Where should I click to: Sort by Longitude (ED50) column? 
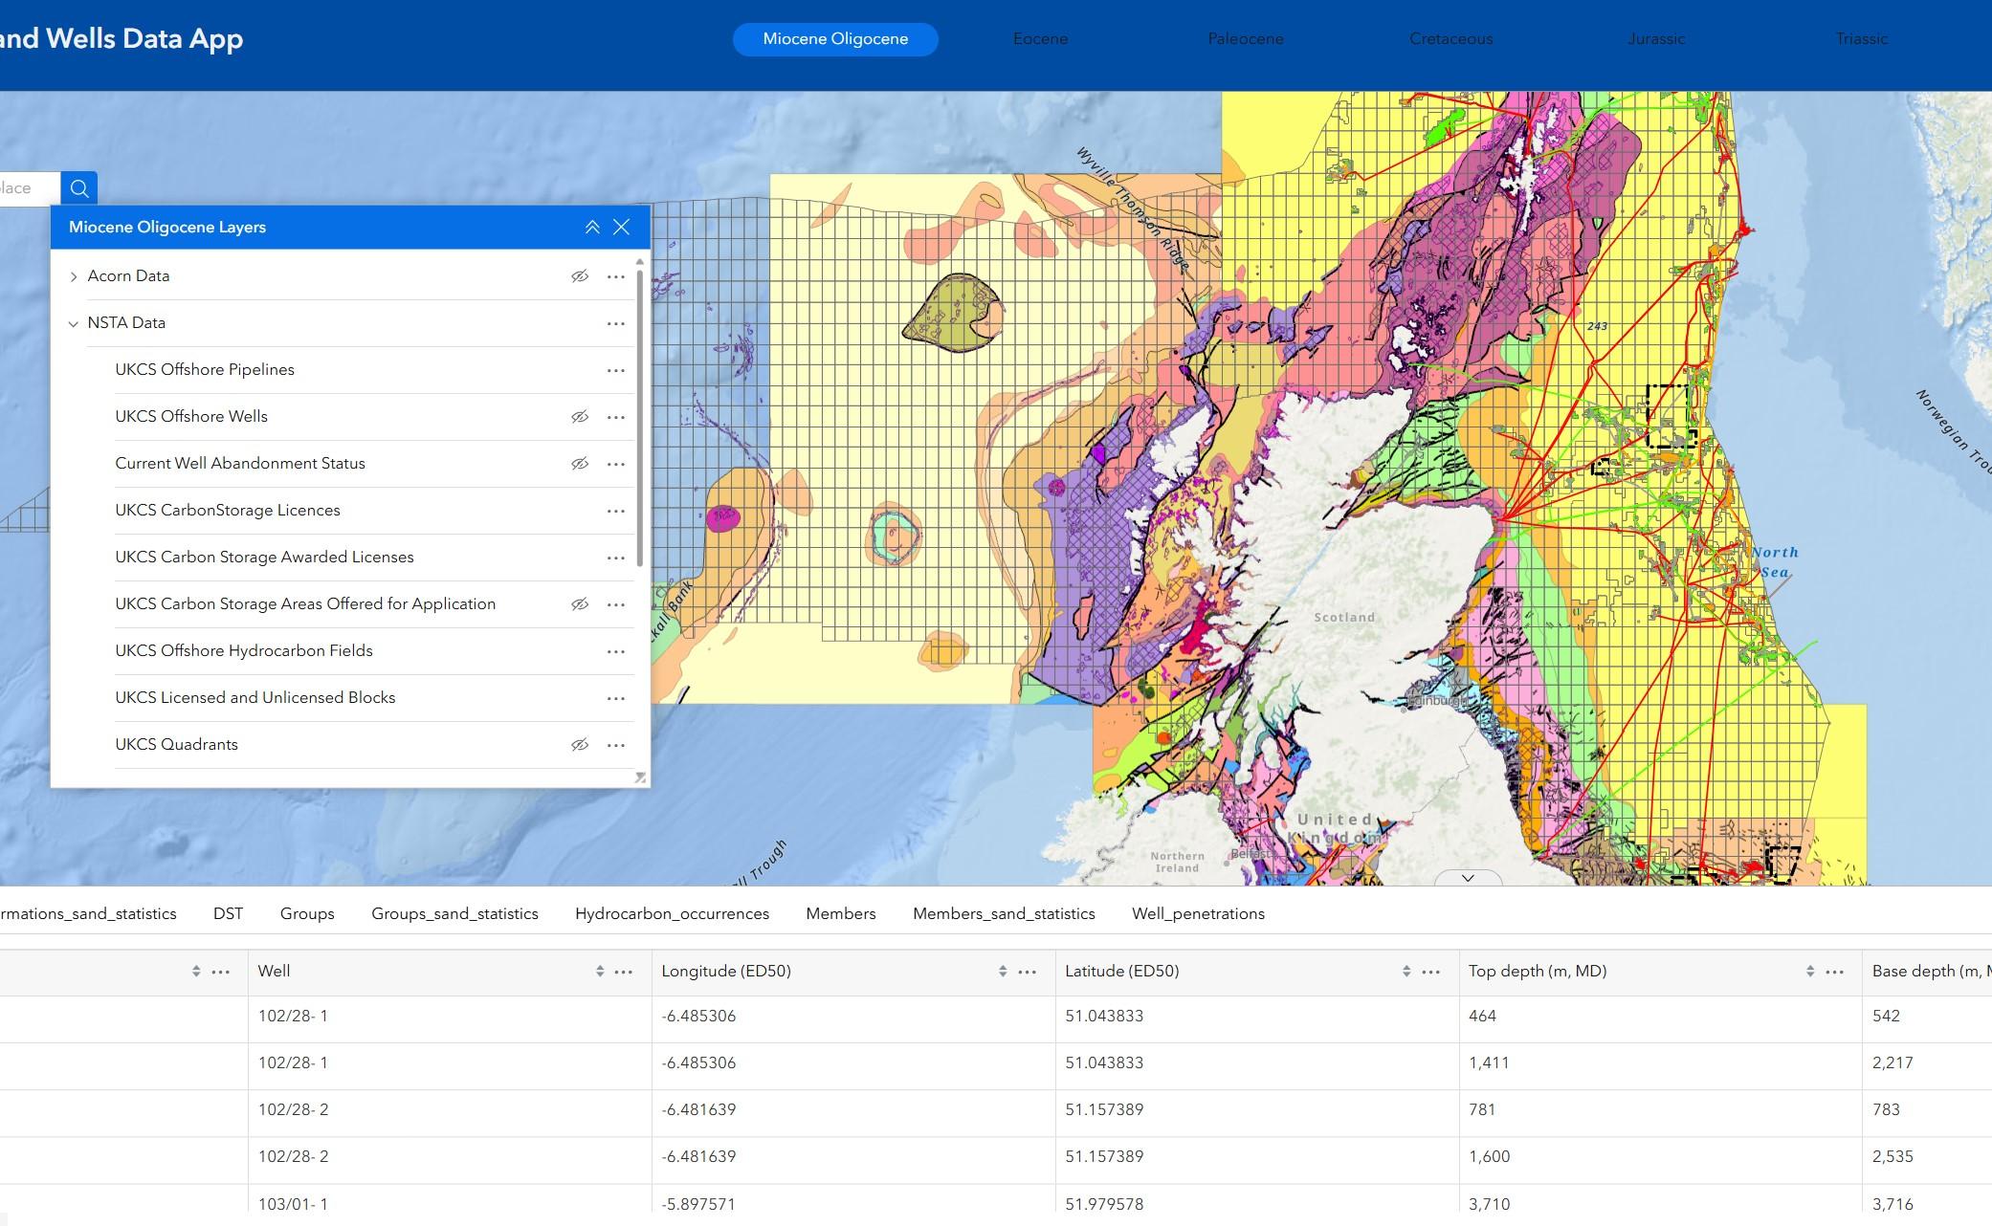[1003, 972]
